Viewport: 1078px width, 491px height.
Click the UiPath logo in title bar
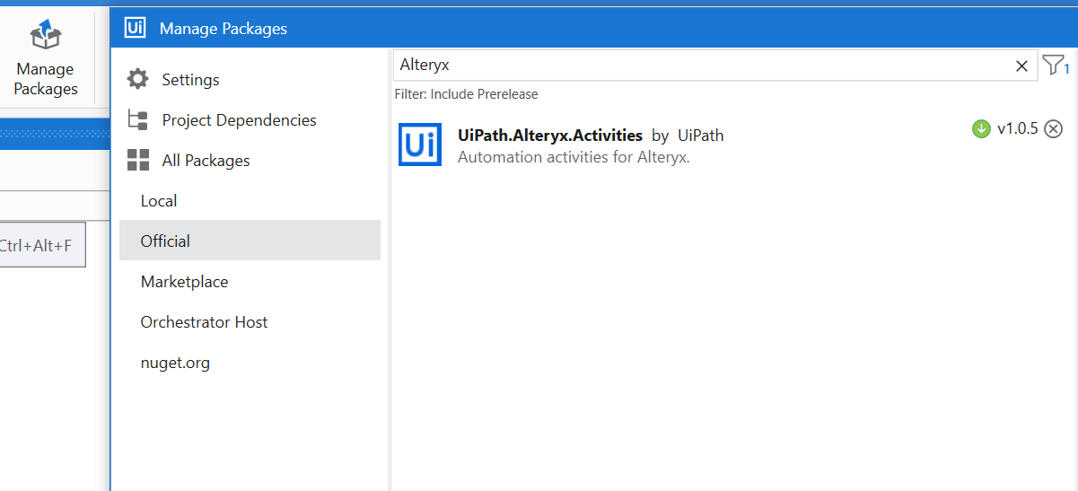[x=136, y=29]
